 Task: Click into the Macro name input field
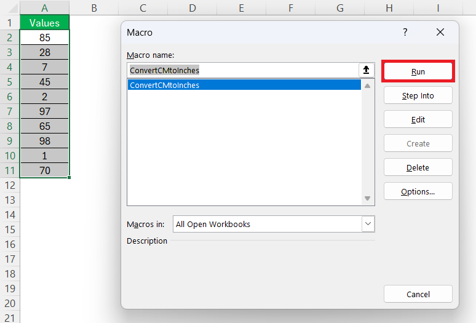243,70
